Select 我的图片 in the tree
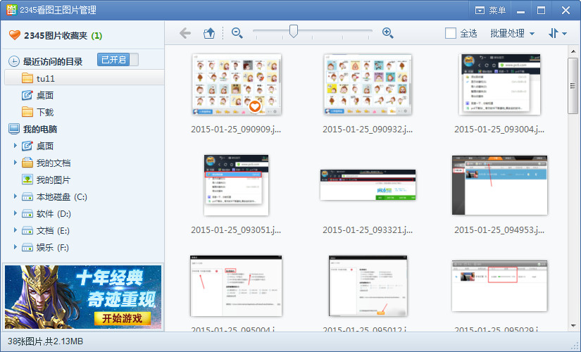The width and height of the screenshot is (581, 352). pos(54,180)
